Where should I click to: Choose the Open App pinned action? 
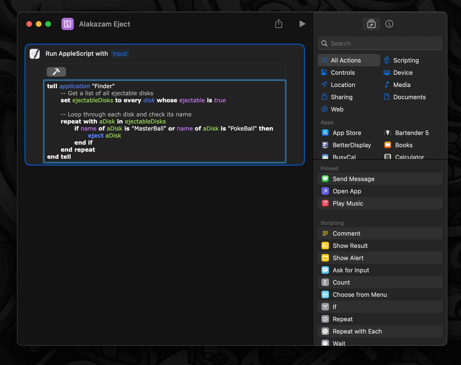click(380, 191)
